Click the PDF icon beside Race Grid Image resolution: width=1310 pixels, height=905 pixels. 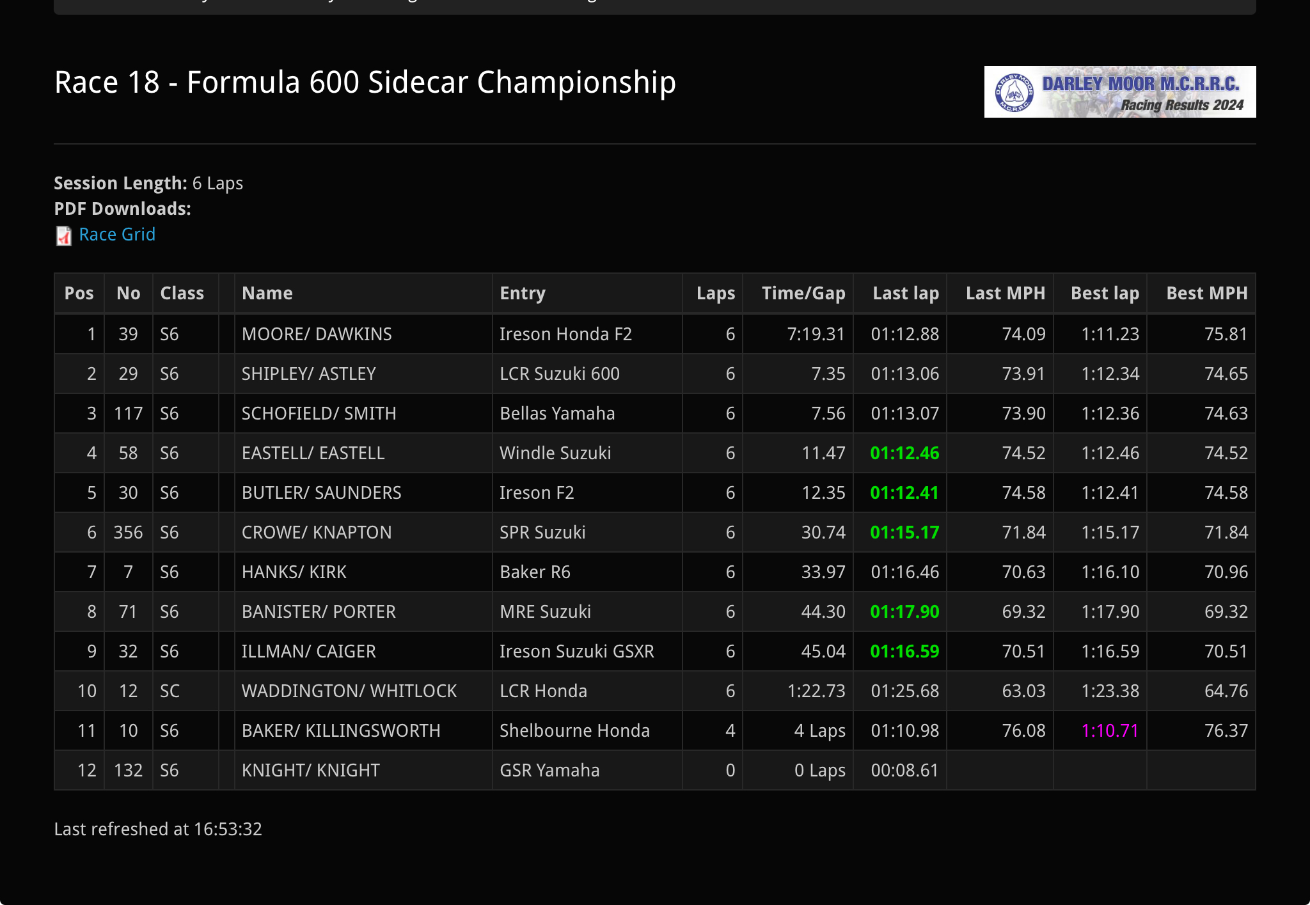click(x=64, y=236)
